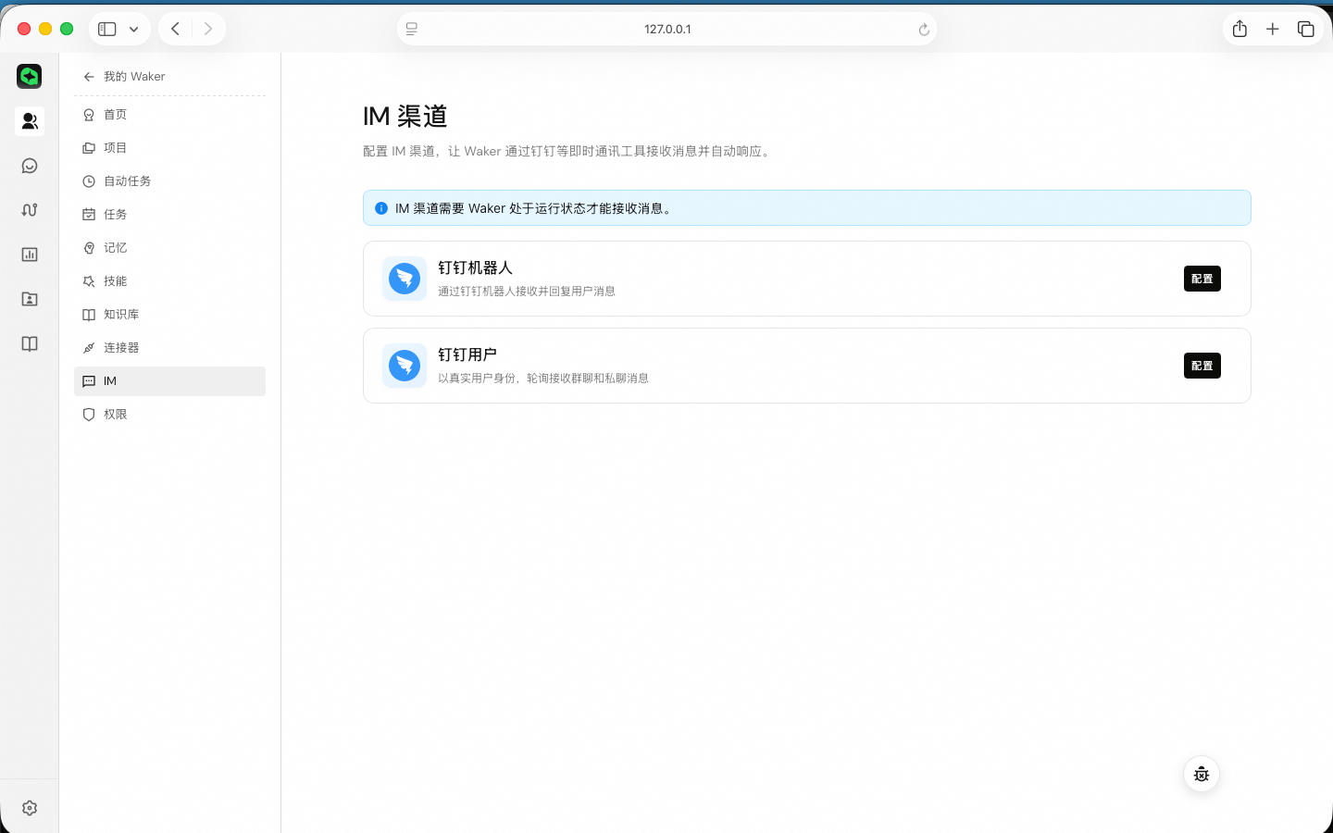The width and height of the screenshot is (1333, 833).
Task: Click text 通过钉钉机器人接收并回复用户消息
Action: click(x=527, y=292)
